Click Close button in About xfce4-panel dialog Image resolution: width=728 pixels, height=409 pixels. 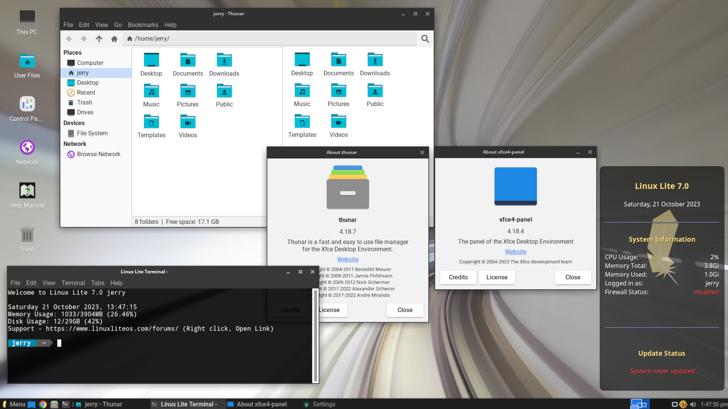(x=573, y=277)
